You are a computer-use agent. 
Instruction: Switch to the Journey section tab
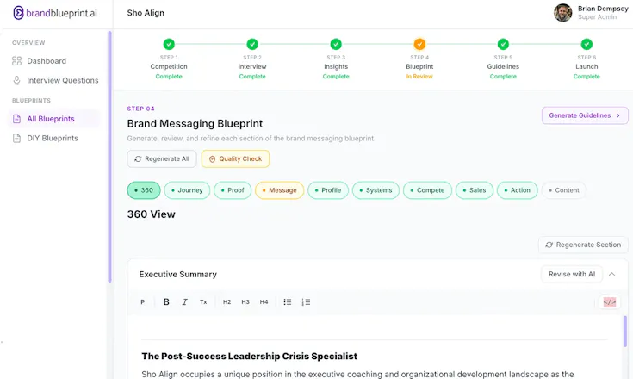tap(187, 190)
